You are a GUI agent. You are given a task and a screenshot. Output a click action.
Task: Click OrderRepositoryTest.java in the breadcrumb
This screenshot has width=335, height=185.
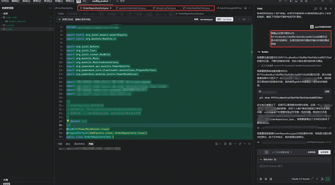tap(190, 14)
